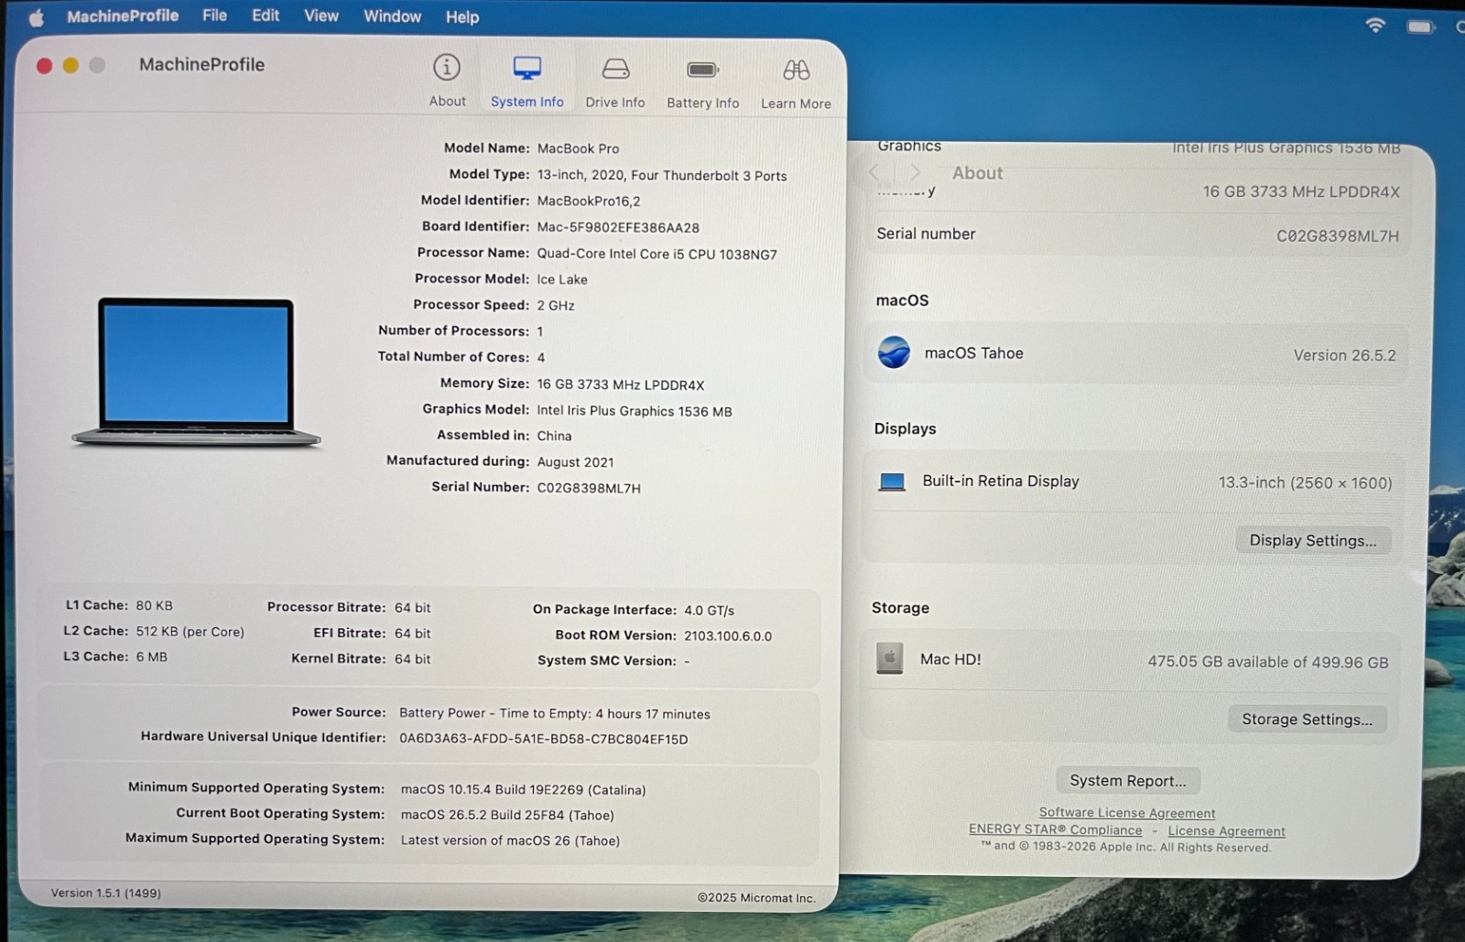Screen dimensions: 1465x942
Task: Click Boot ROM Version 2103.100.6.0.0
Action: [x=728, y=635]
